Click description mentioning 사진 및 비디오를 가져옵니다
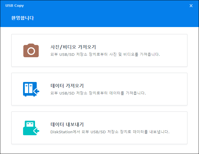Image resolution: width=199 pixels, height=154 pixels. (x=105, y=54)
